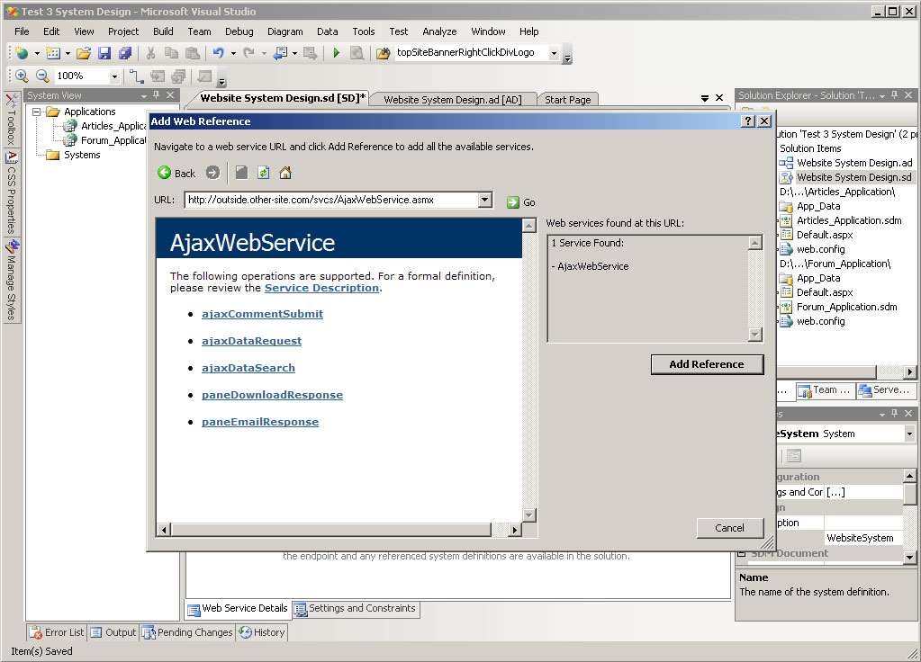The image size is (921, 662).
Task: Click the dialog Help question mark button
Action: tap(748, 121)
